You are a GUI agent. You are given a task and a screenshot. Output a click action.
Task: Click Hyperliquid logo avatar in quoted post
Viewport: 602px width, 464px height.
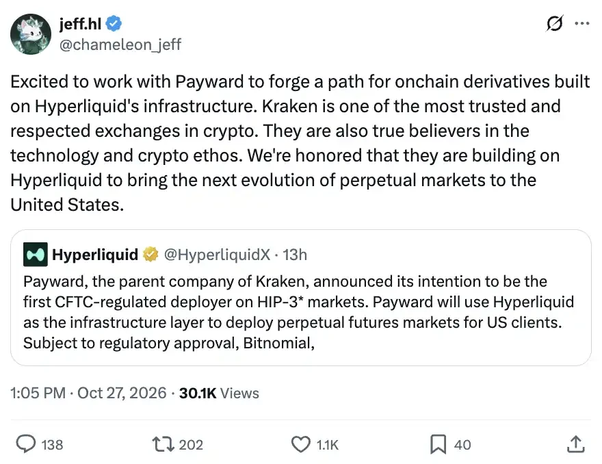[x=36, y=255]
